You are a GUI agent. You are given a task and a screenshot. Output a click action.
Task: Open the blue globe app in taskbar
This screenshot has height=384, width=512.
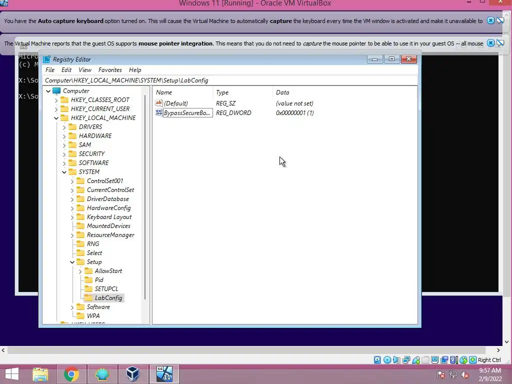pos(102,374)
